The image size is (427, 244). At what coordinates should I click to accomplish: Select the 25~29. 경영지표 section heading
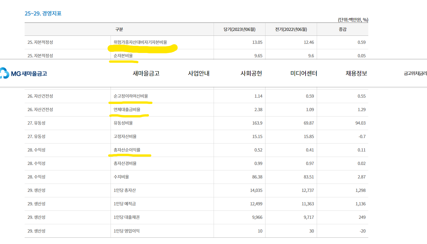[44, 13]
